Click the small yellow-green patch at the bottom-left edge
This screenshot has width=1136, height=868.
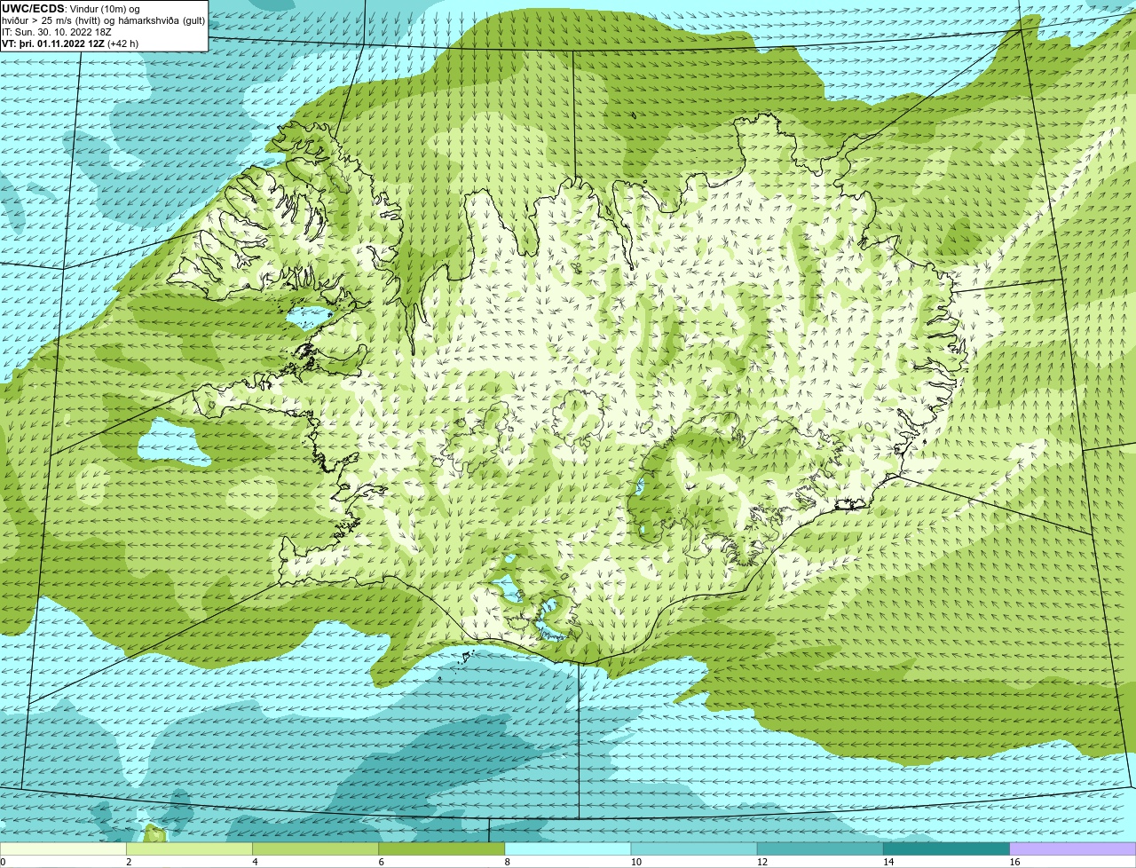point(155,833)
